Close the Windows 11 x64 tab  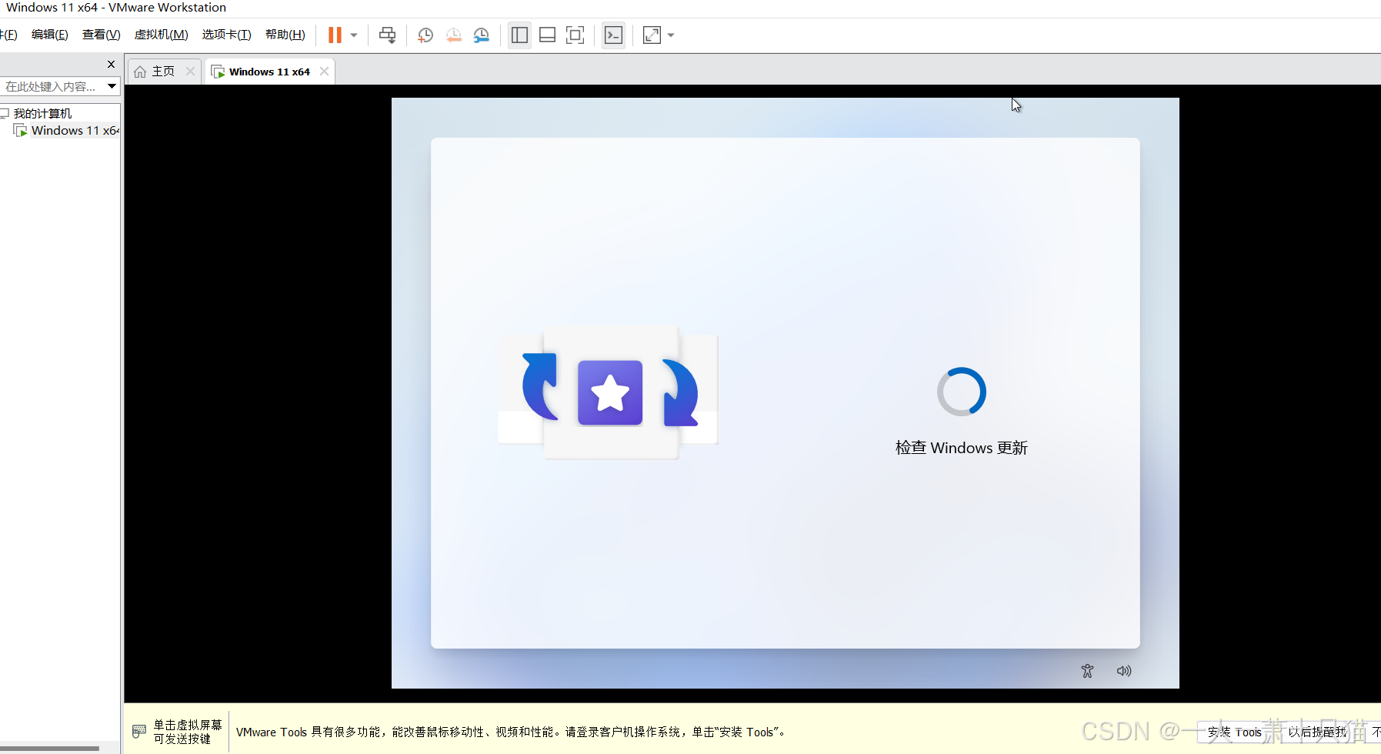[324, 72]
